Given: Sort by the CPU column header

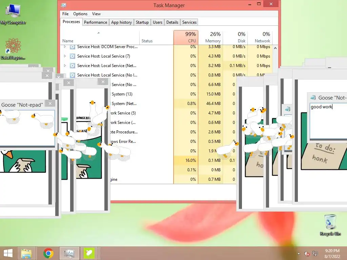Looking at the screenshot, I should (x=186, y=38).
